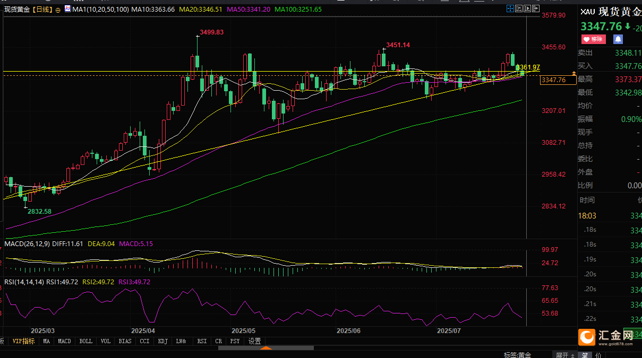Select the BIAS indicator tab
This screenshot has height=358, width=642.
tap(125, 341)
